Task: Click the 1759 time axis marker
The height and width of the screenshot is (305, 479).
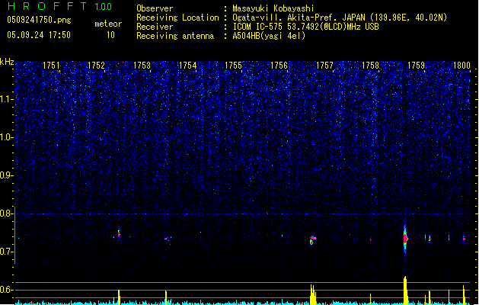Action: coord(416,66)
